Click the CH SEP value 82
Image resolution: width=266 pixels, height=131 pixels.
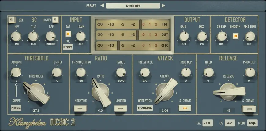click(x=221, y=44)
